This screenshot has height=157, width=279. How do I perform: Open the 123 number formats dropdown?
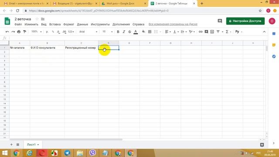[71, 32]
